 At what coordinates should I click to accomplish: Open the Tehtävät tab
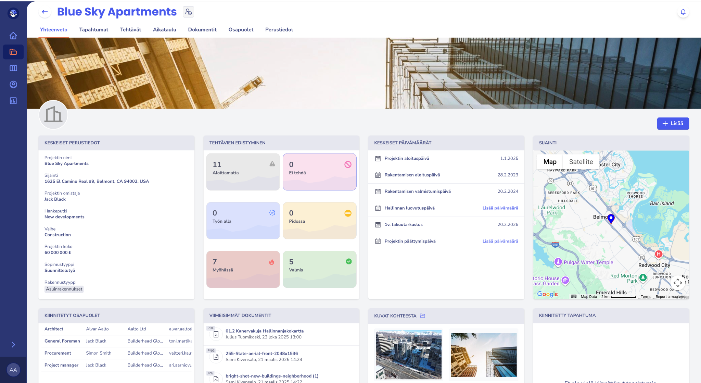(130, 29)
